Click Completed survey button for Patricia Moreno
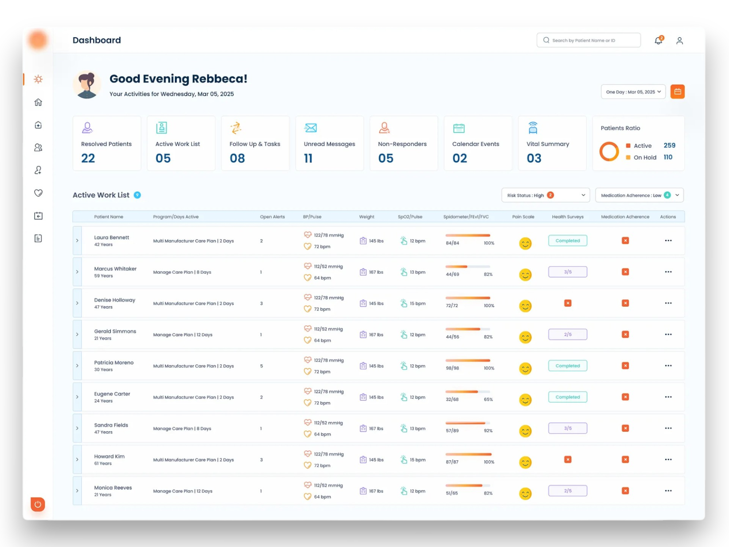The image size is (729, 547). click(568, 366)
